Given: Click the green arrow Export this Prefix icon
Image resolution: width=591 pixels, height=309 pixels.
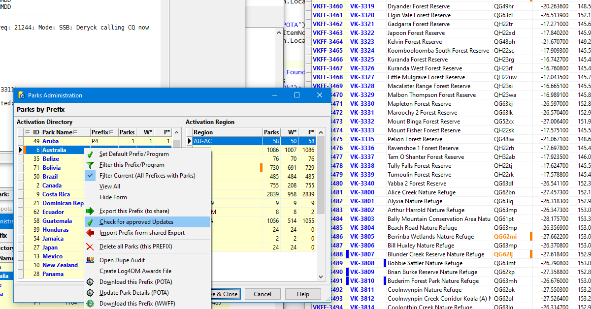Looking at the screenshot, I should pyautogui.click(x=90, y=211).
